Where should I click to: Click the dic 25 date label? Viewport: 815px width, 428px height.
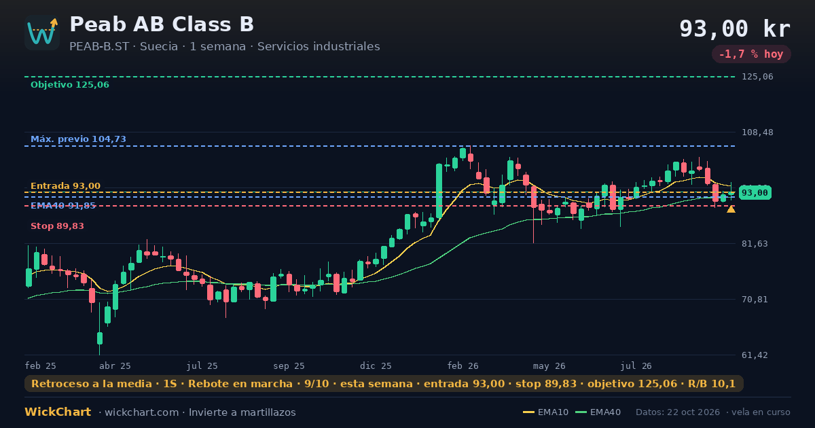(x=376, y=366)
